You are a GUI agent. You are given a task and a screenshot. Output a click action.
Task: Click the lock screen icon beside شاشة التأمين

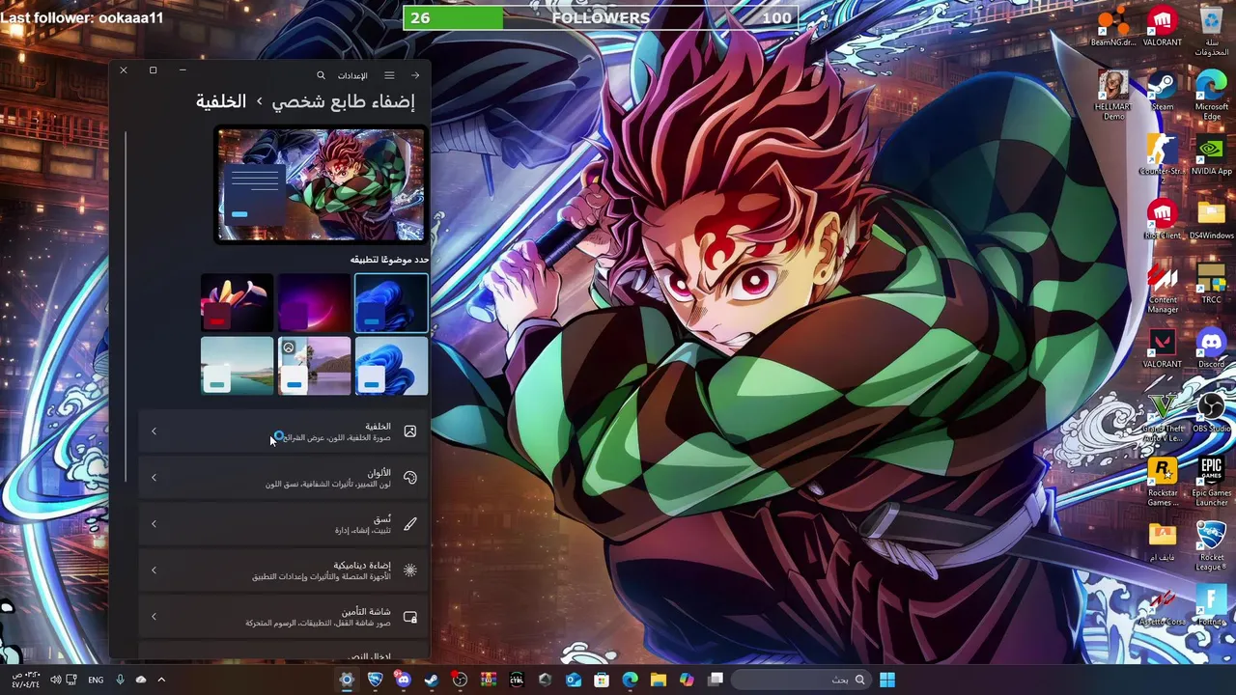[x=410, y=617]
